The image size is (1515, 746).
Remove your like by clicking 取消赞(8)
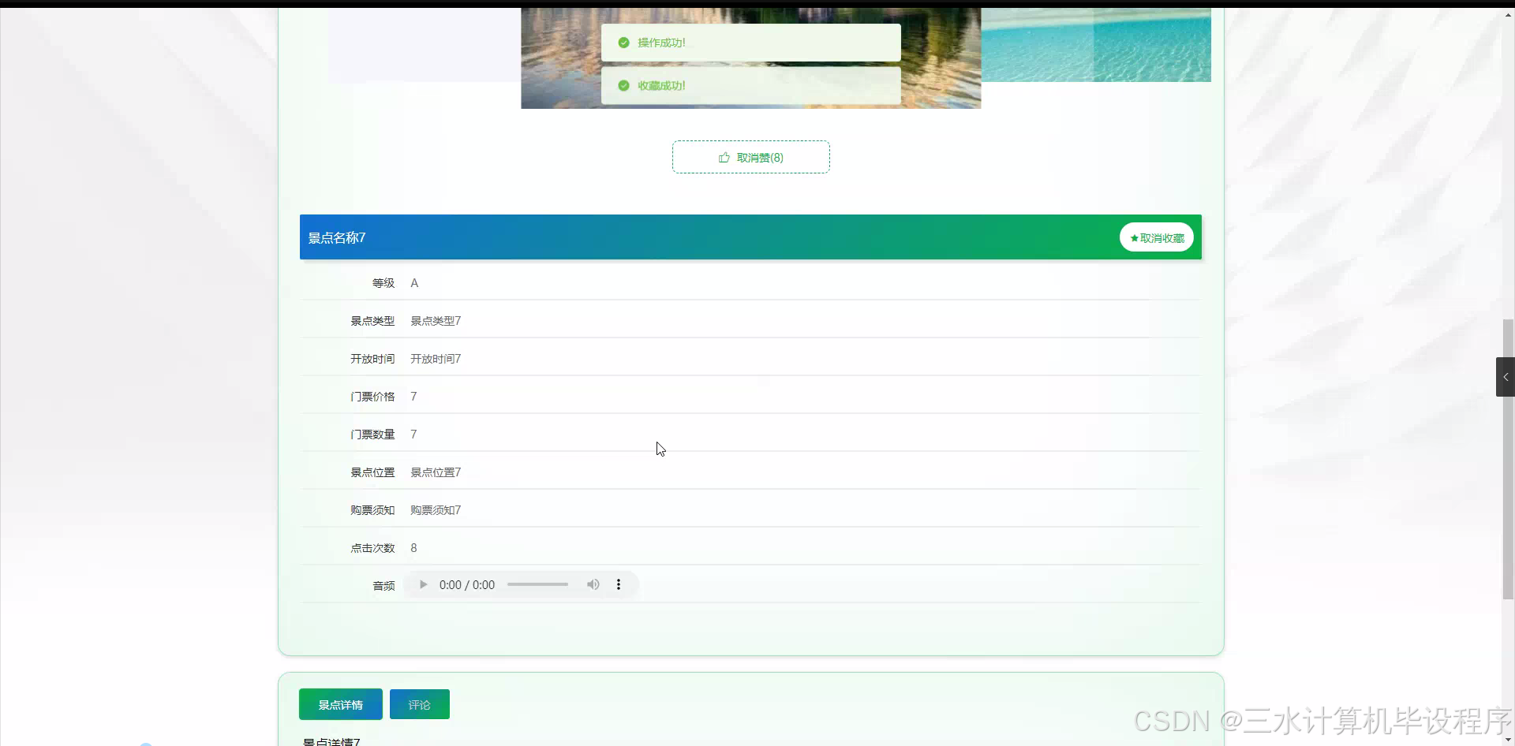[750, 157]
